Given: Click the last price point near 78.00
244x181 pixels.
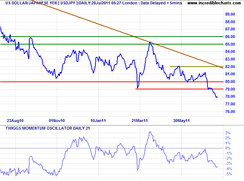Looking at the screenshot, I should tap(217, 97).
